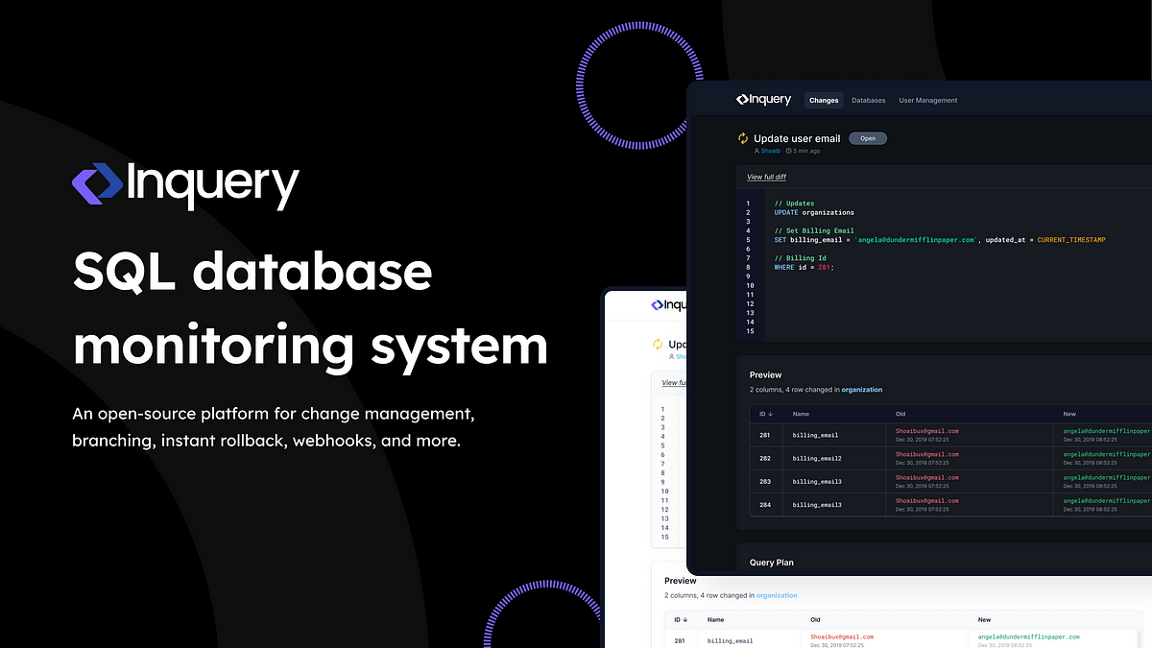
Task: Click the SET billing_email code line
Action: [x=939, y=240]
